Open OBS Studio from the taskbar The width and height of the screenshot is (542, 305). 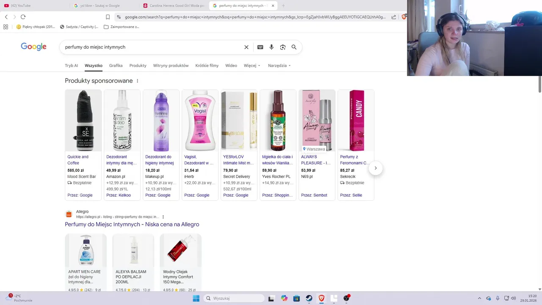tap(346, 298)
